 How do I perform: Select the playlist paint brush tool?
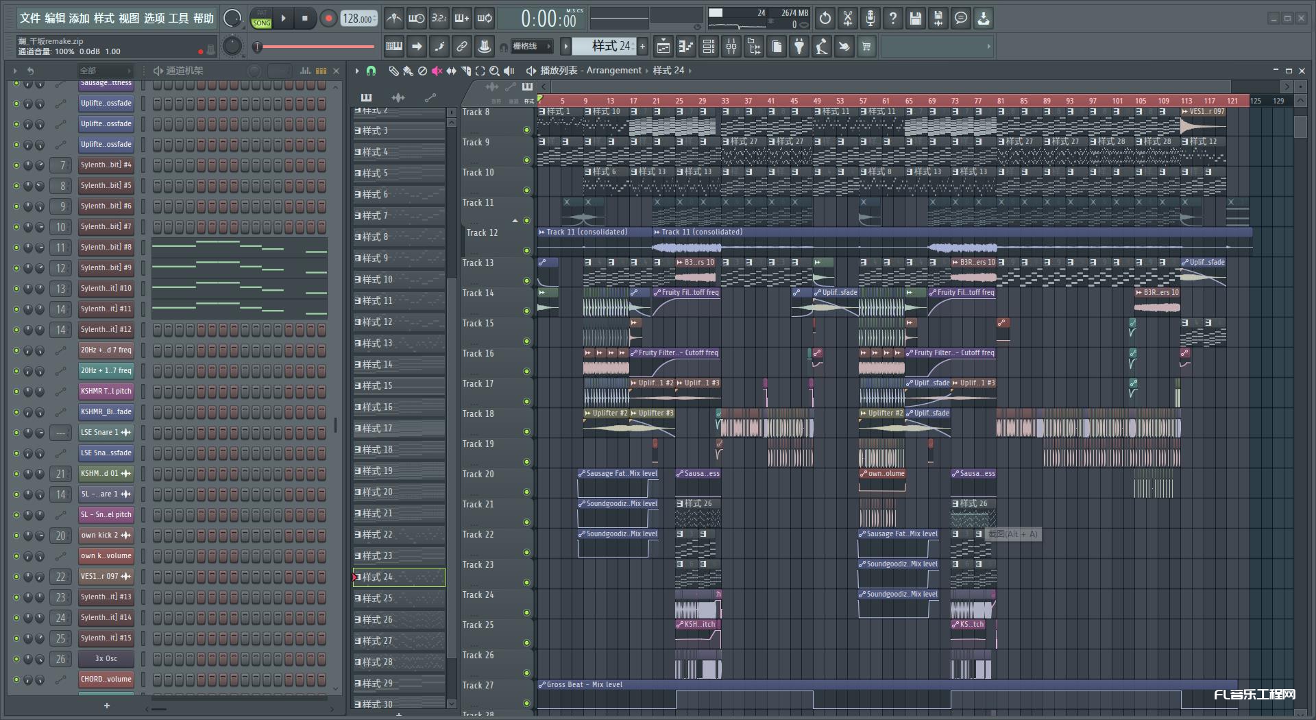tap(408, 71)
